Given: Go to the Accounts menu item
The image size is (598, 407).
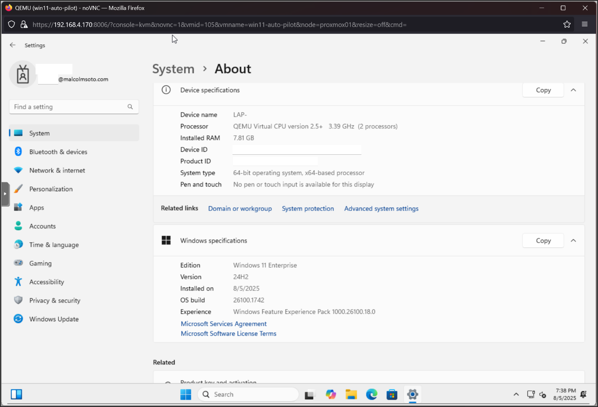Looking at the screenshot, I should (x=42, y=226).
